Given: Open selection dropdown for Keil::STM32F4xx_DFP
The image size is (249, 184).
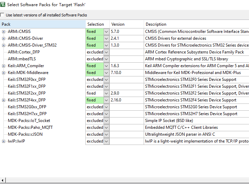Looking at the screenshot, I should pyautogui.click(x=106, y=100).
